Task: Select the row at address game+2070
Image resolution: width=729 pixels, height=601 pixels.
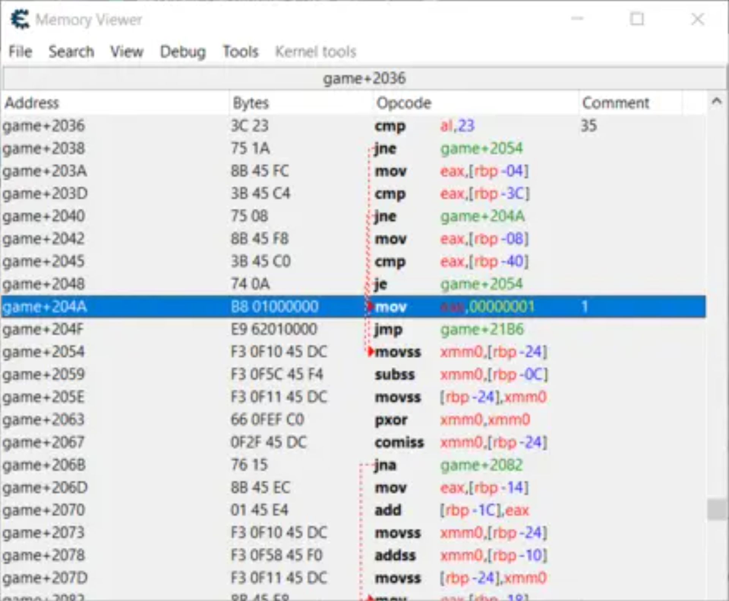Action: 353,510
